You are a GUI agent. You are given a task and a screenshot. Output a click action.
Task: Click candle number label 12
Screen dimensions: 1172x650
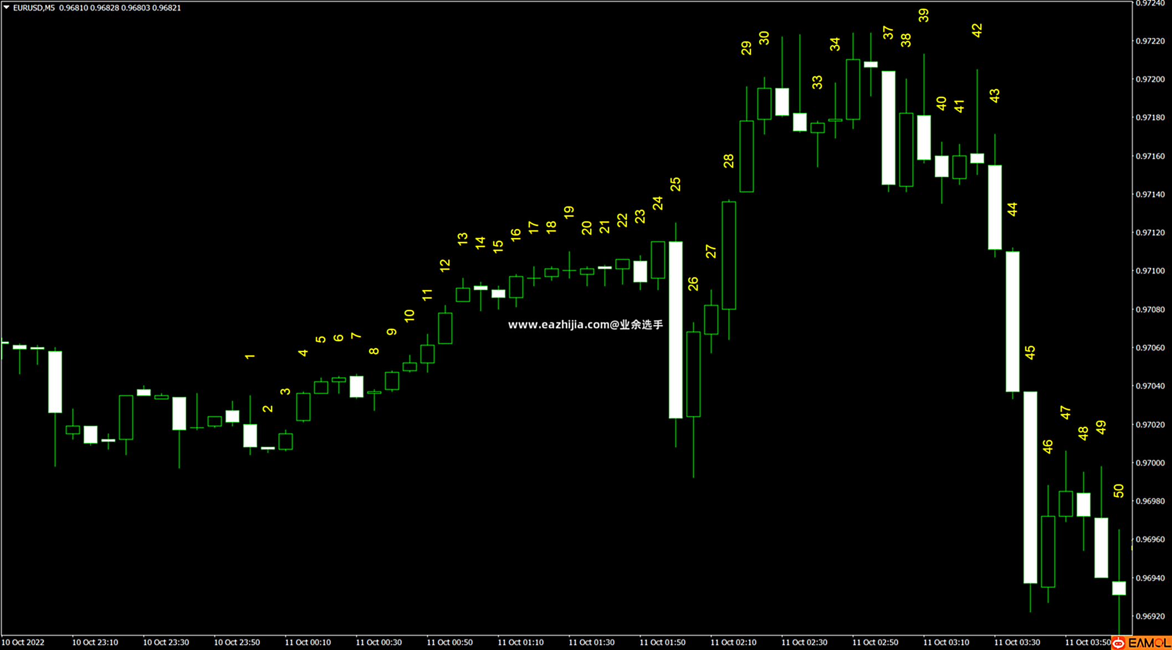[444, 265]
